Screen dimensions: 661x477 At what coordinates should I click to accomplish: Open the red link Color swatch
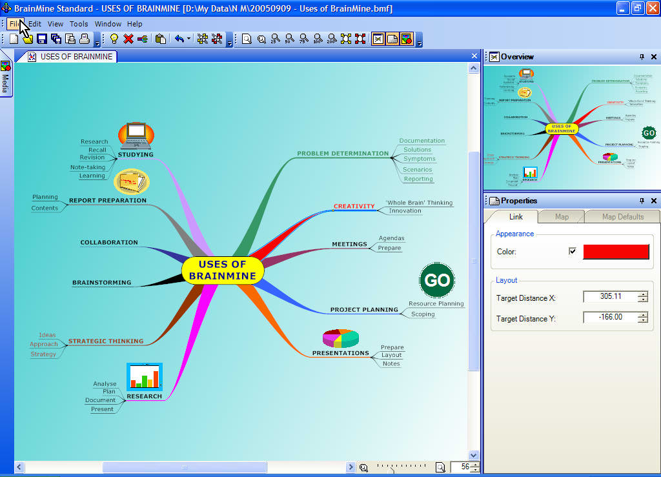coord(616,252)
